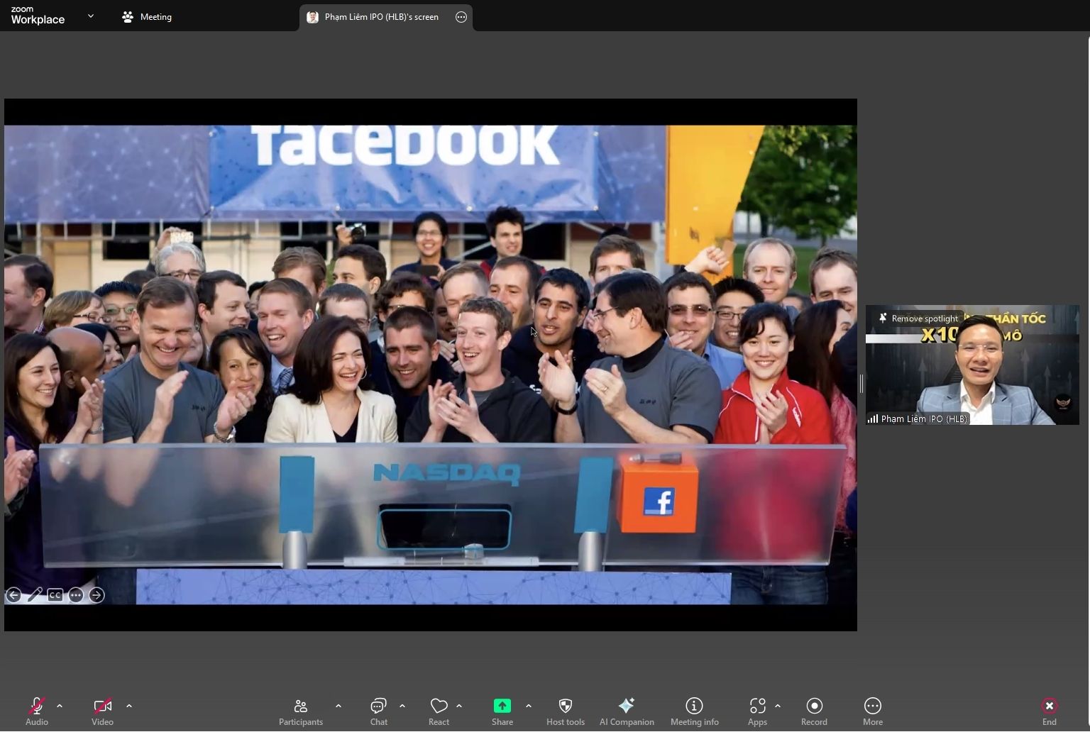Expand the caret next to Share
Viewport: 1090px width, 732px height.
(x=529, y=706)
